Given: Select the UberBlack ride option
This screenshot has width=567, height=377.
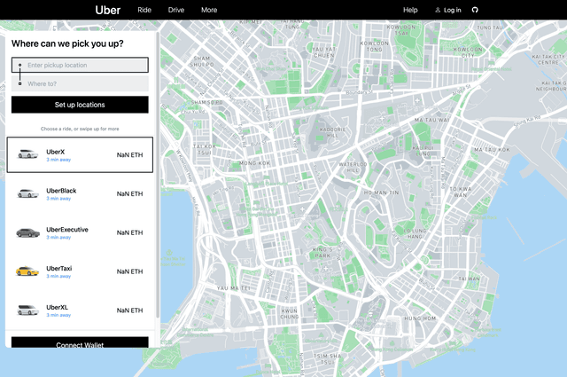Looking at the screenshot, I should [x=80, y=193].
